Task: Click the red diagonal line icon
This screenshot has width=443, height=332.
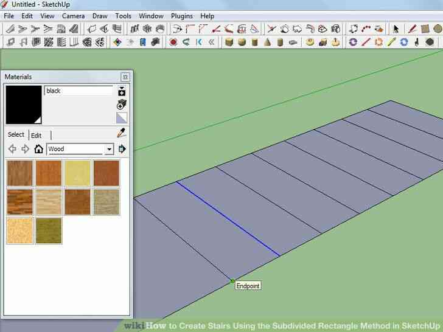Action: (x=366, y=43)
